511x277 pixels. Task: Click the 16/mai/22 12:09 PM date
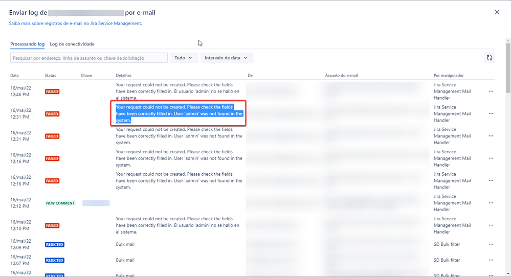(20, 244)
